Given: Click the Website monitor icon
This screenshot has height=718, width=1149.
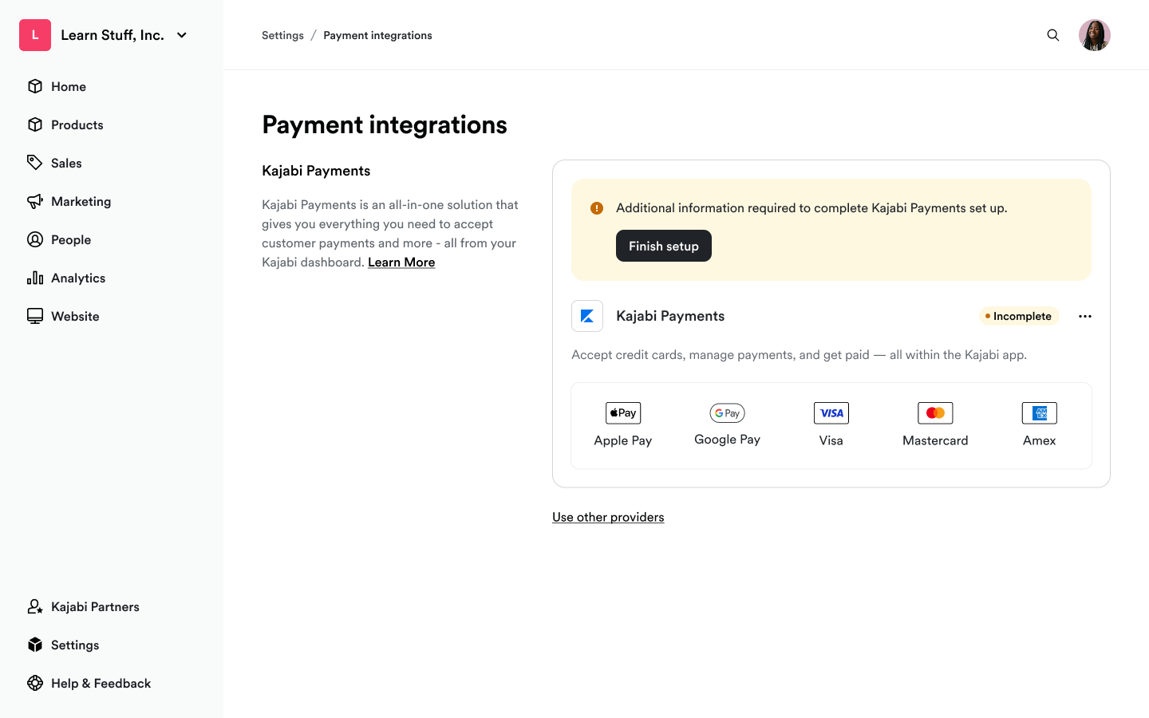Looking at the screenshot, I should [35, 316].
